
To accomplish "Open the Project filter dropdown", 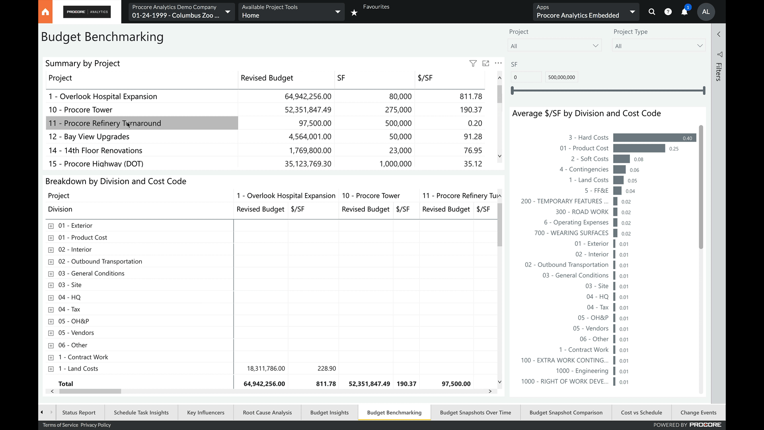I will pos(554,46).
